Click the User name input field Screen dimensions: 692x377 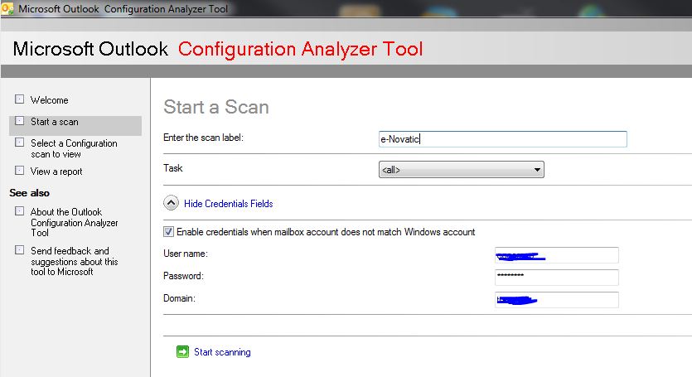pyautogui.click(x=557, y=255)
